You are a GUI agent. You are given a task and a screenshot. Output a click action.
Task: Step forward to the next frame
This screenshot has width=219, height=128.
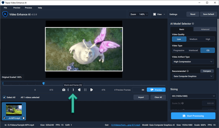click(91, 90)
